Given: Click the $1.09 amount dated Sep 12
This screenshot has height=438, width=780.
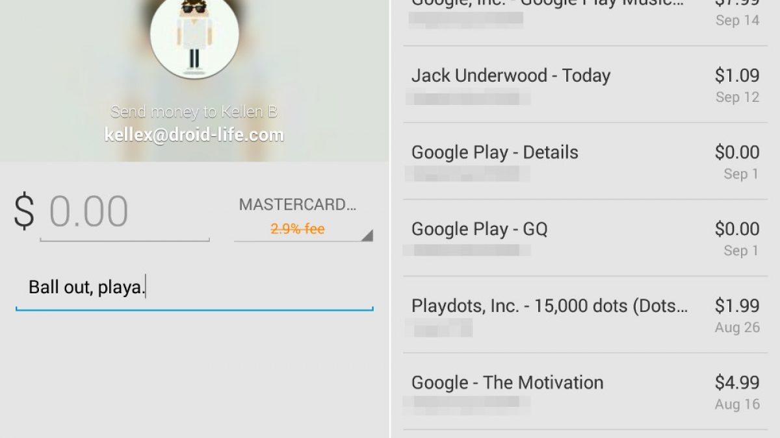Looking at the screenshot, I should 737,76.
